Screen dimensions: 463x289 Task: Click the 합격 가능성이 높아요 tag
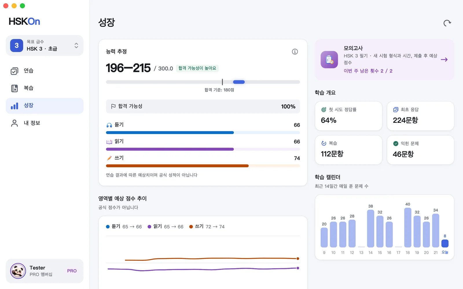click(197, 68)
